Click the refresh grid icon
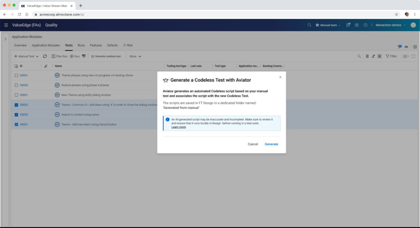 pyautogui.click(x=45, y=56)
